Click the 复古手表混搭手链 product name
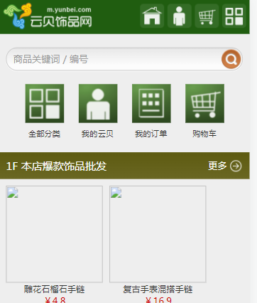 pos(158,289)
